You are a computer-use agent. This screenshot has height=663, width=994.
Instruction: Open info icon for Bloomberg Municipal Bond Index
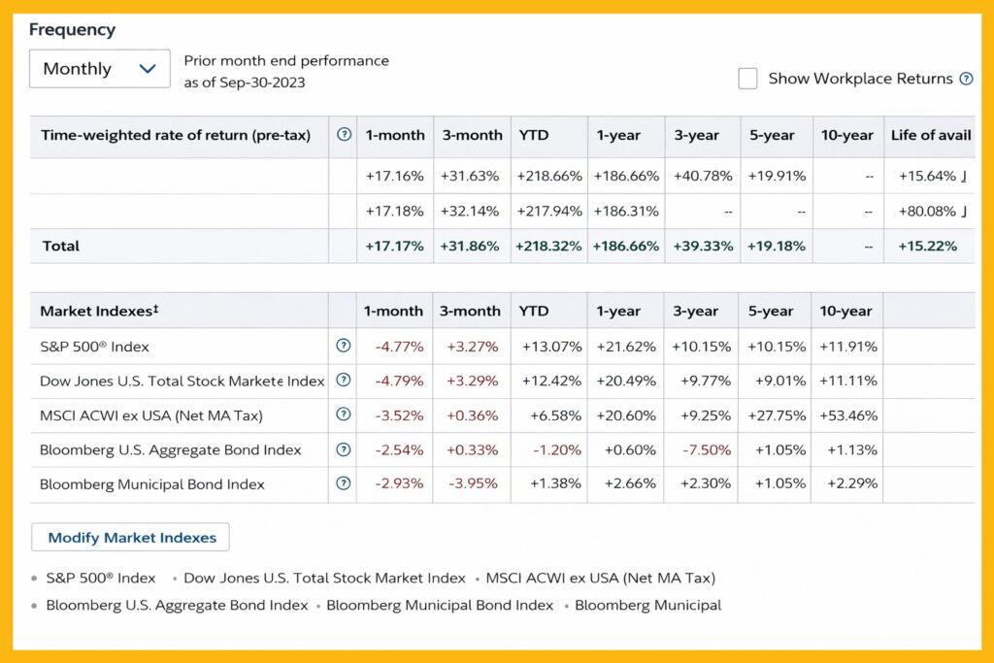pos(343,483)
